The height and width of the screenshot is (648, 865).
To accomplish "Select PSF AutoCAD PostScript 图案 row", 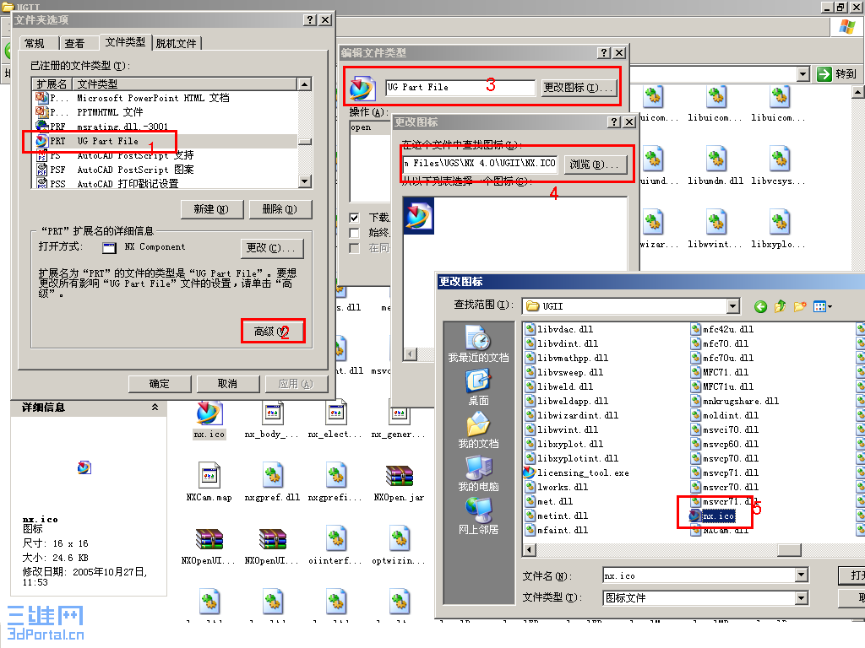I will coord(166,170).
